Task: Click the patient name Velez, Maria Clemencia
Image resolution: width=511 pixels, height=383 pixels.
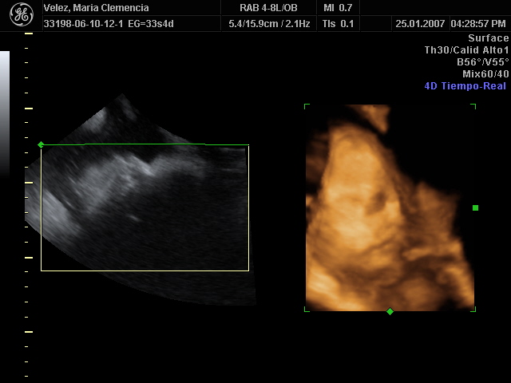Action: [x=96, y=8]
